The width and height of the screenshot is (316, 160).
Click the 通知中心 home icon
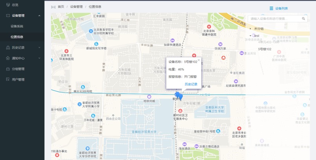click(x=8, y=58)
